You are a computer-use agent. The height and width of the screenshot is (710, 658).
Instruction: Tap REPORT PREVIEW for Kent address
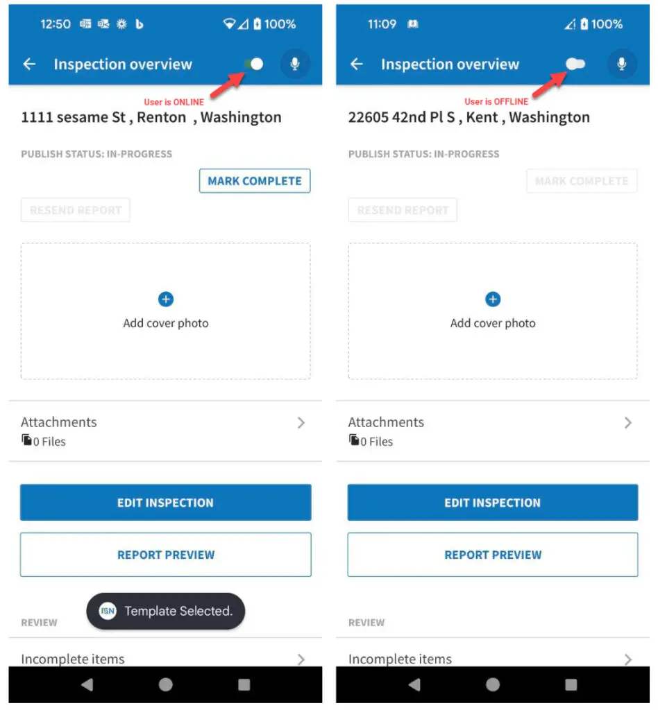tap(493, 555)
